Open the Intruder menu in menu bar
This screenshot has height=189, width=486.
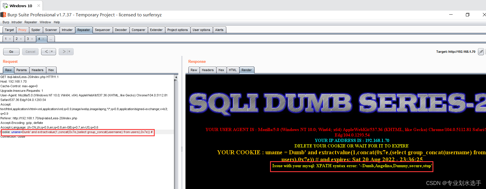tap(17, 22)
